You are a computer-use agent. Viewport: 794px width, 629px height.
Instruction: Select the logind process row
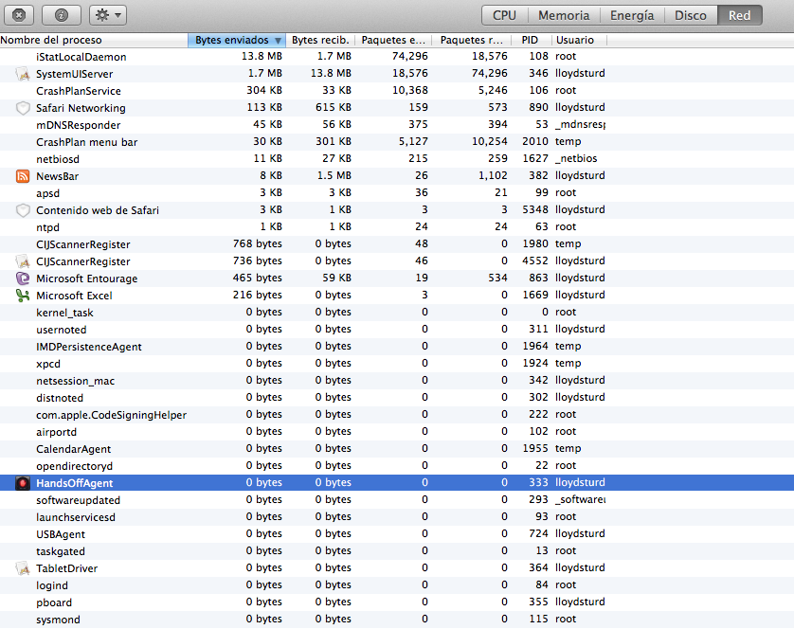[397, 584]
